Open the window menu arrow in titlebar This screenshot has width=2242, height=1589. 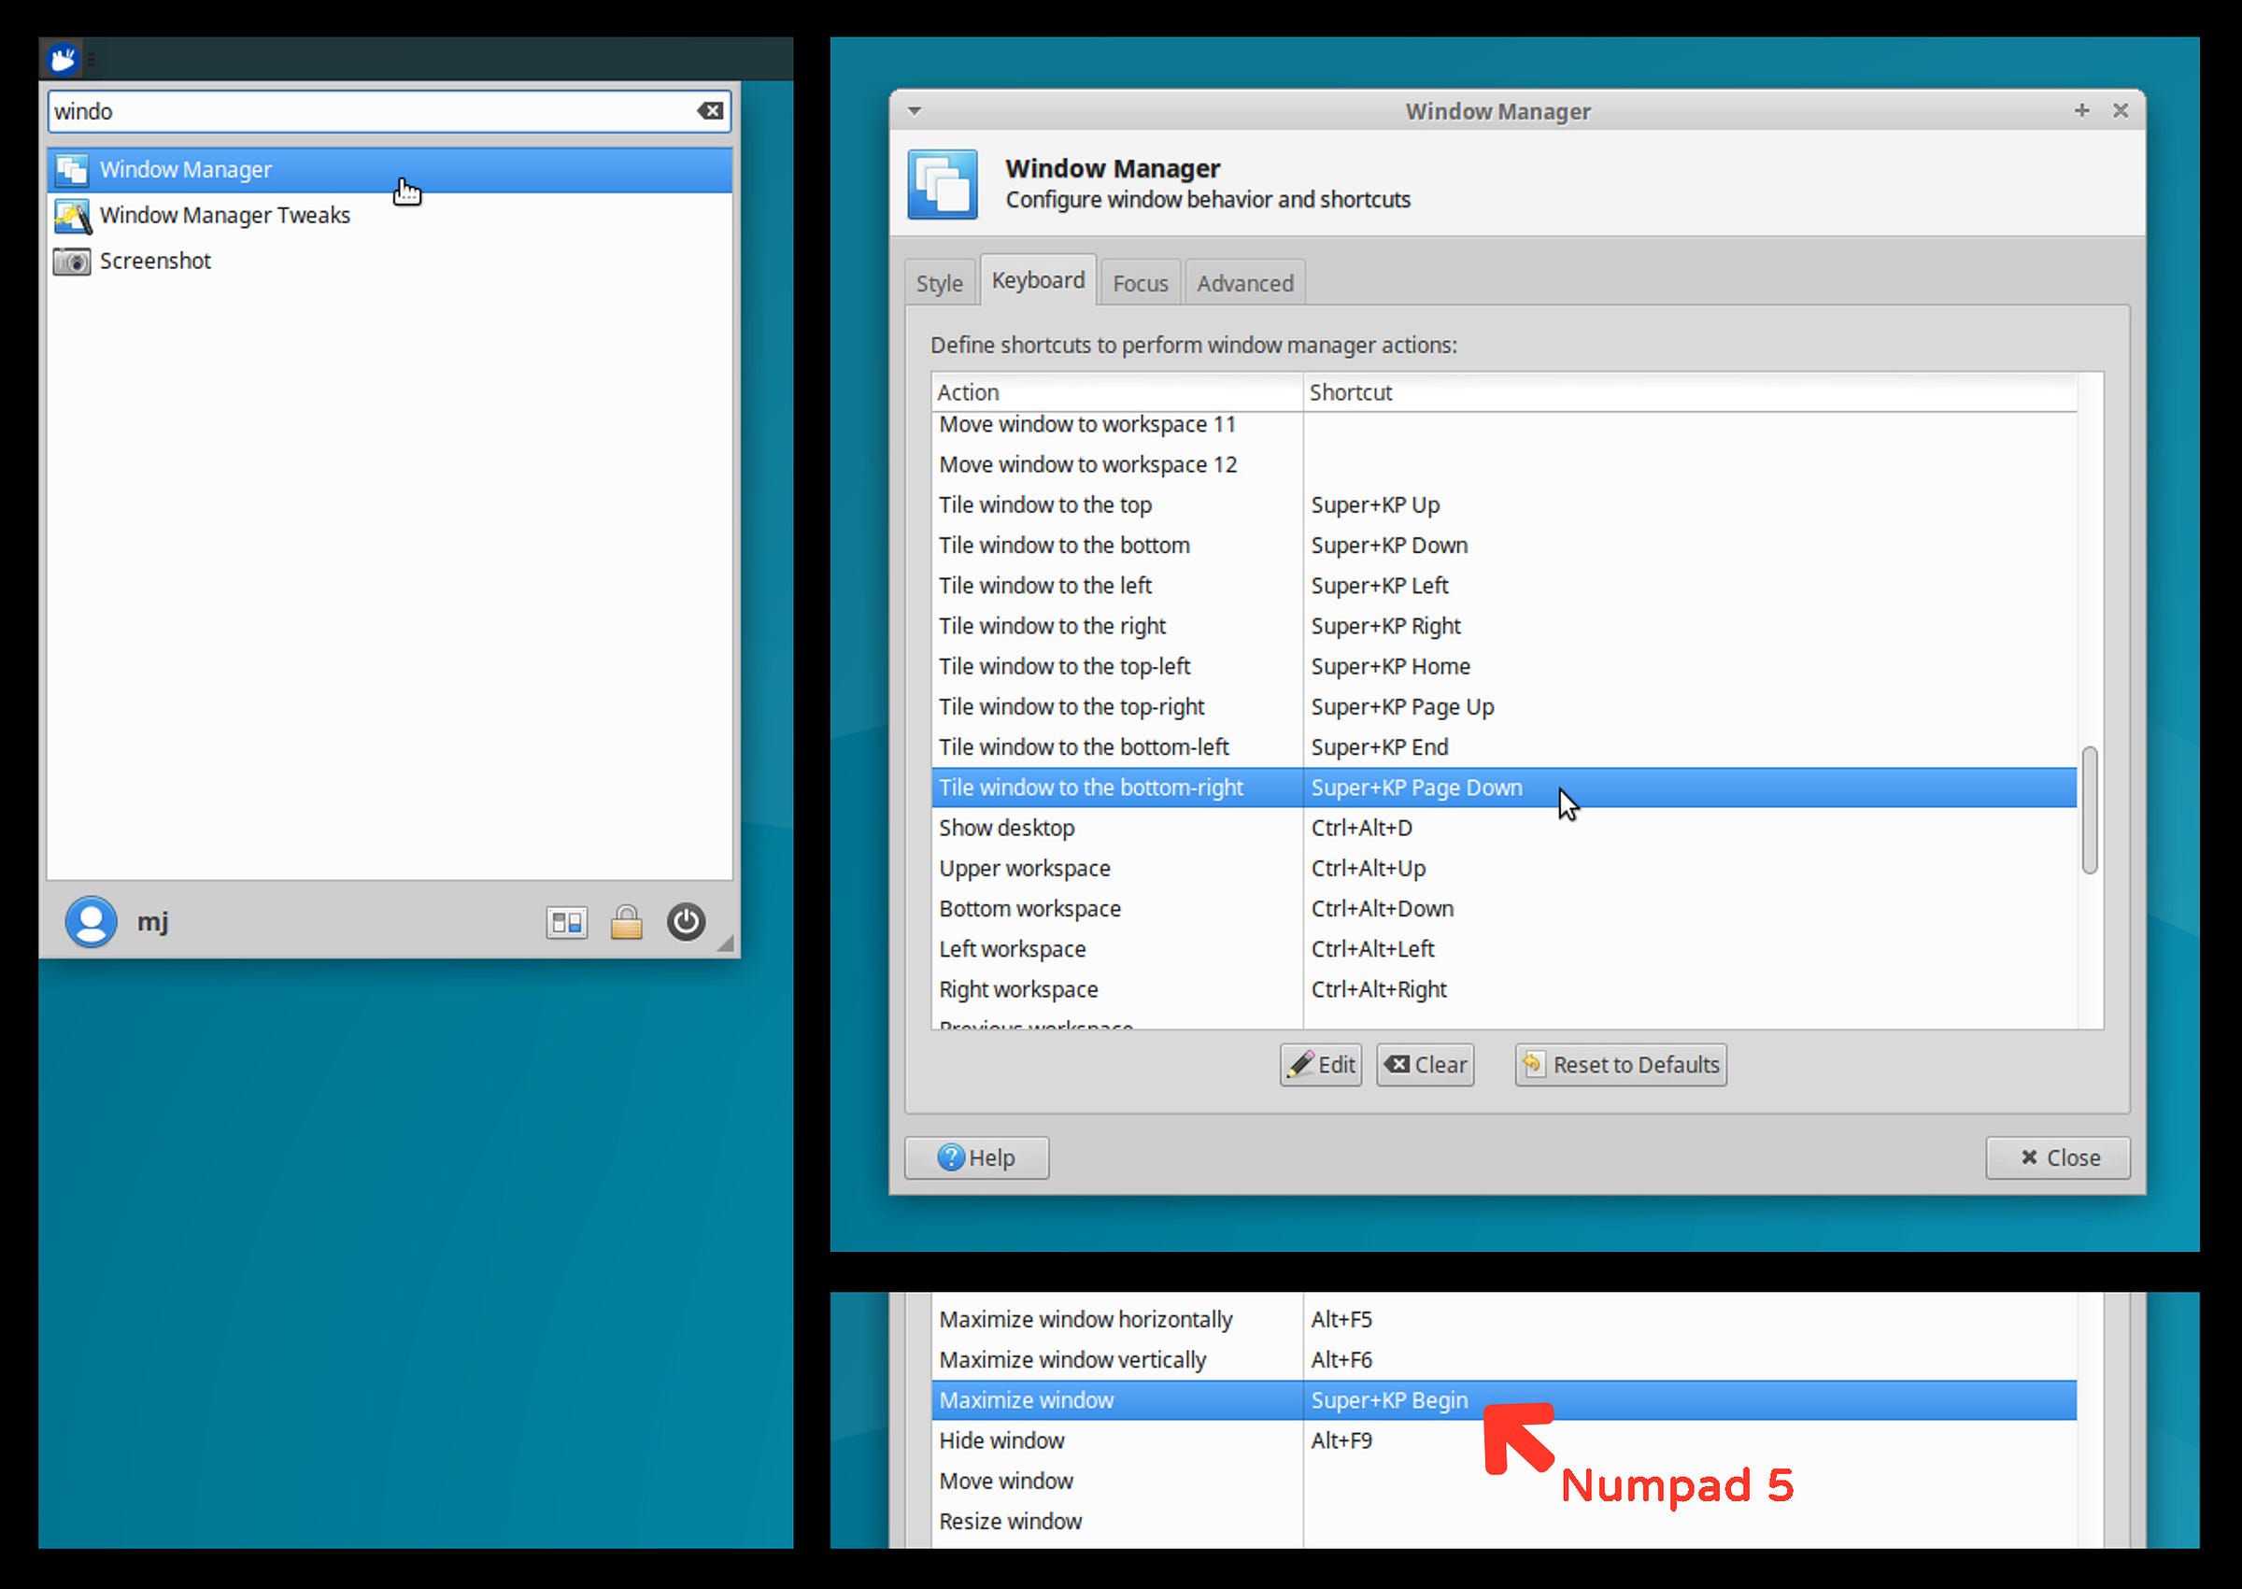pos(915,111)
